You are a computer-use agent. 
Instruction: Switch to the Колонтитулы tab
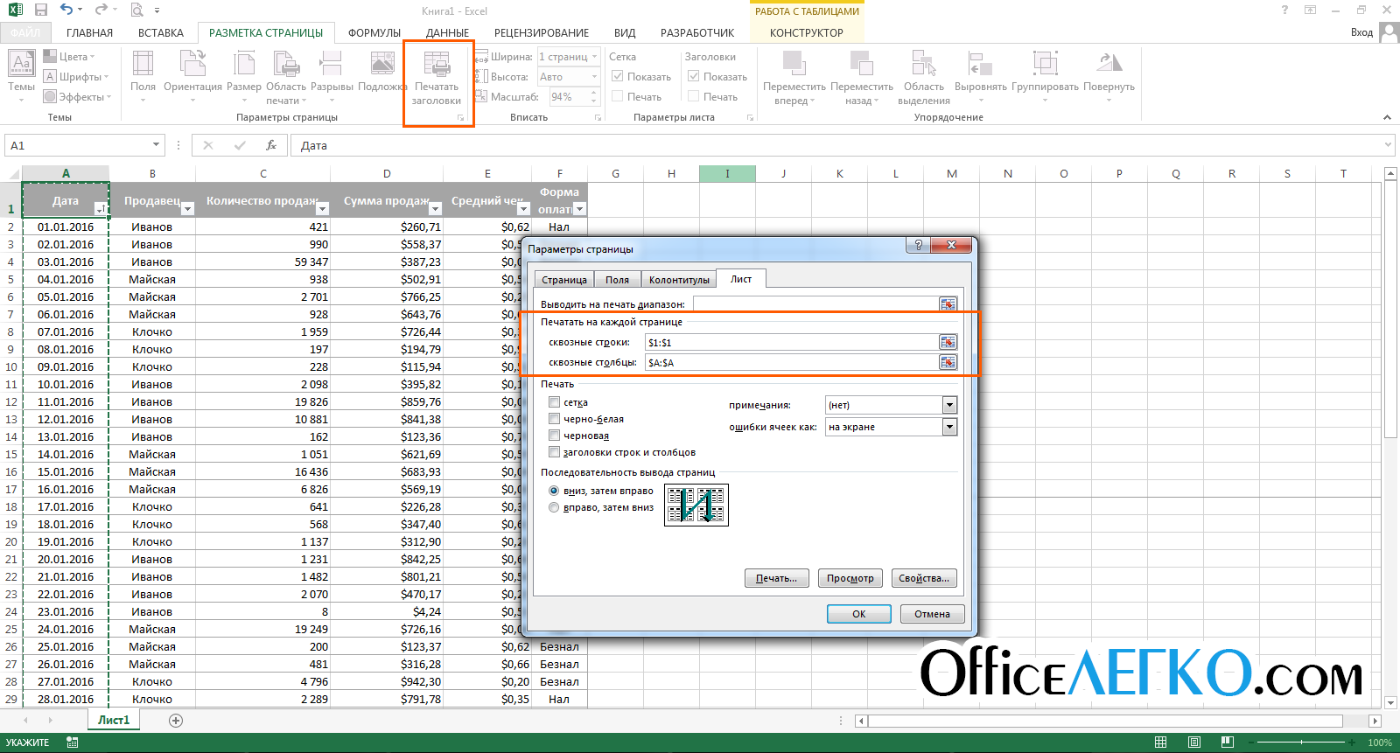click(x=679, y=280)
